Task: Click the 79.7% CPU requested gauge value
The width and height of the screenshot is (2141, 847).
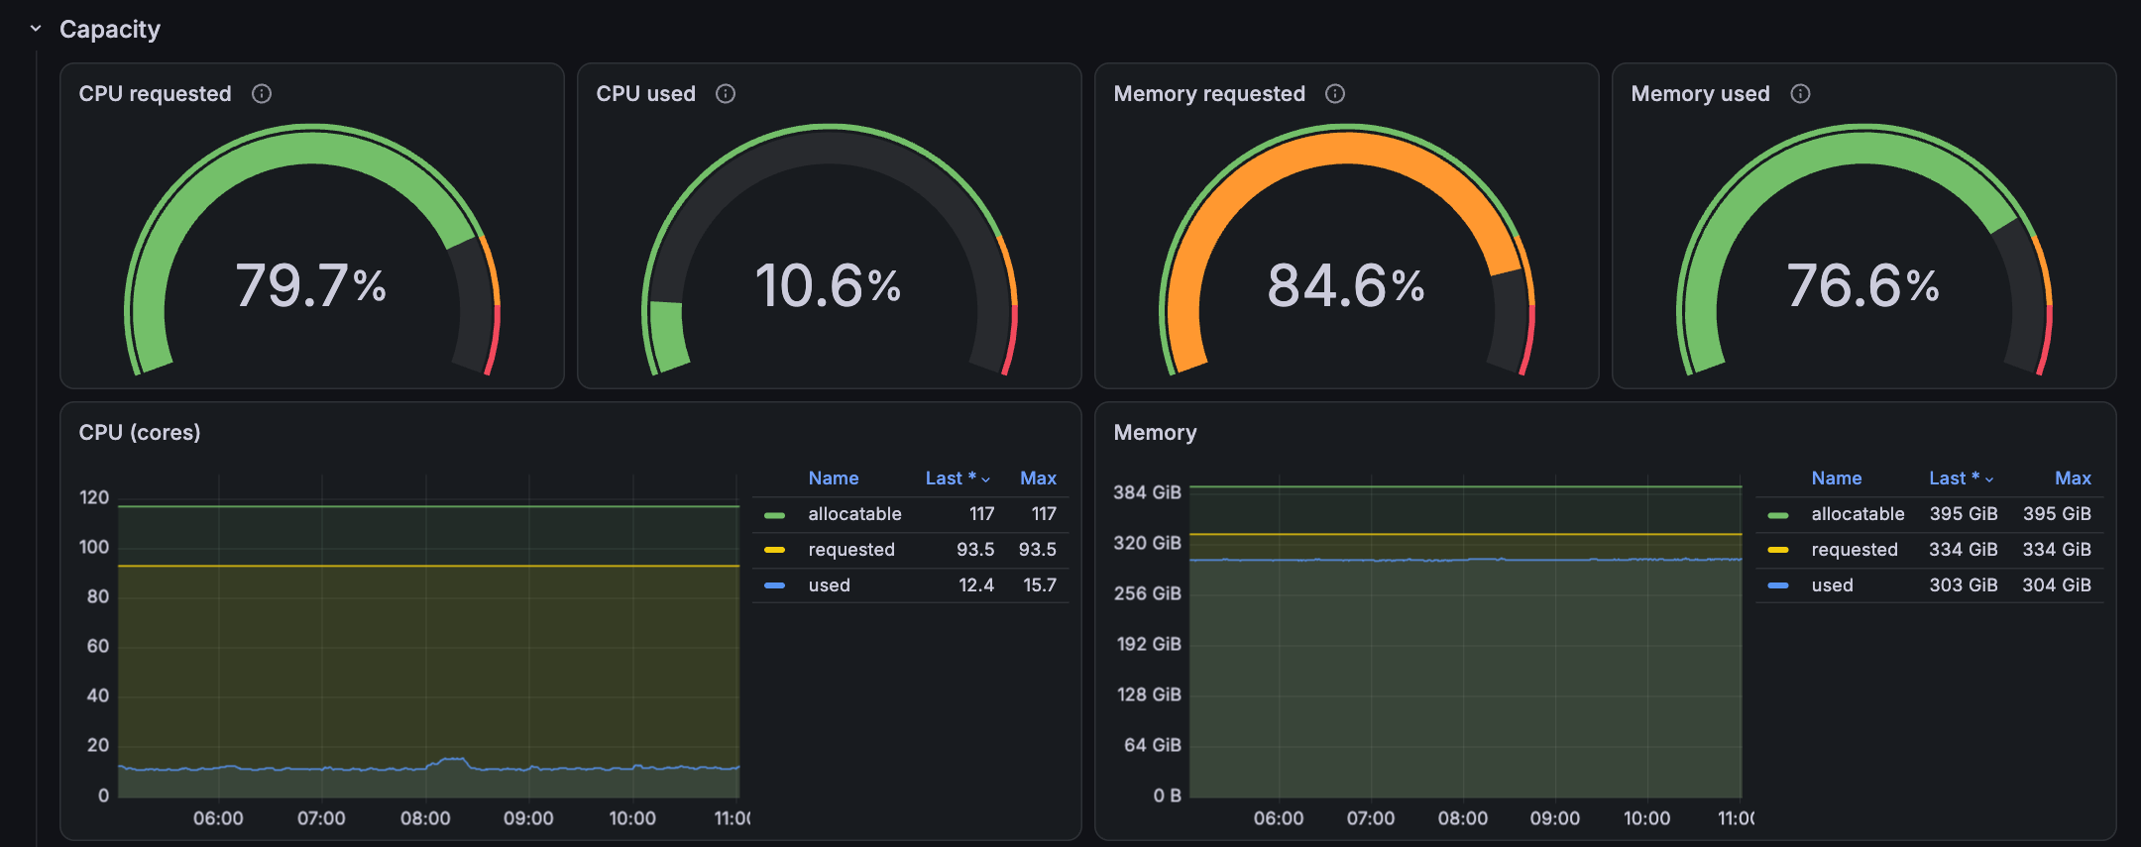Action: (x=311, y=286)
